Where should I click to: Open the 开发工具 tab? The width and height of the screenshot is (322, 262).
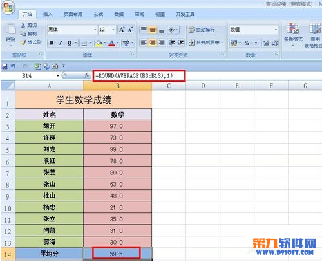tap(185, 14)
